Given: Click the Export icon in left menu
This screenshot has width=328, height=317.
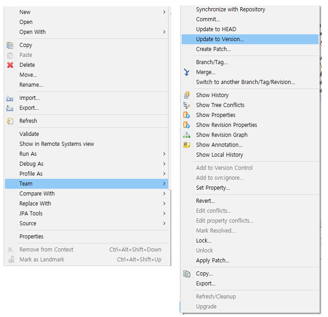Looking at the screenshot, I should click(x=9, y=108).
